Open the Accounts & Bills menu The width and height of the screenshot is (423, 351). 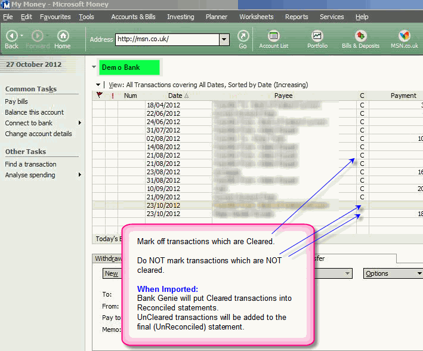[x=133, y=17]
